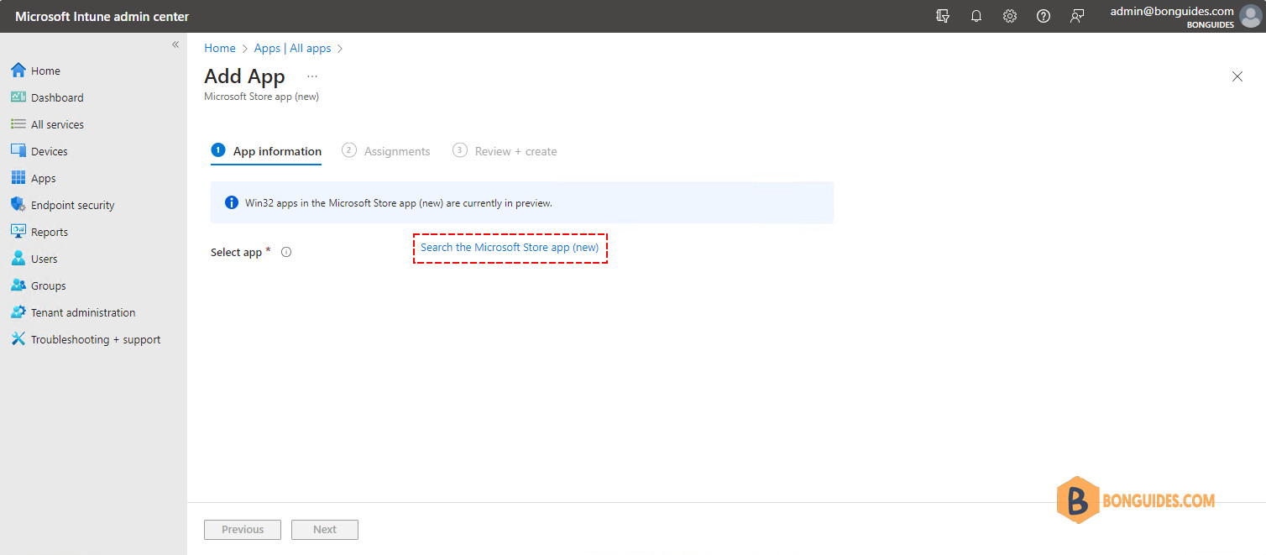The image size is (1266, 555).
Task: Close the Add App pane
Action: pos(1237,76)
